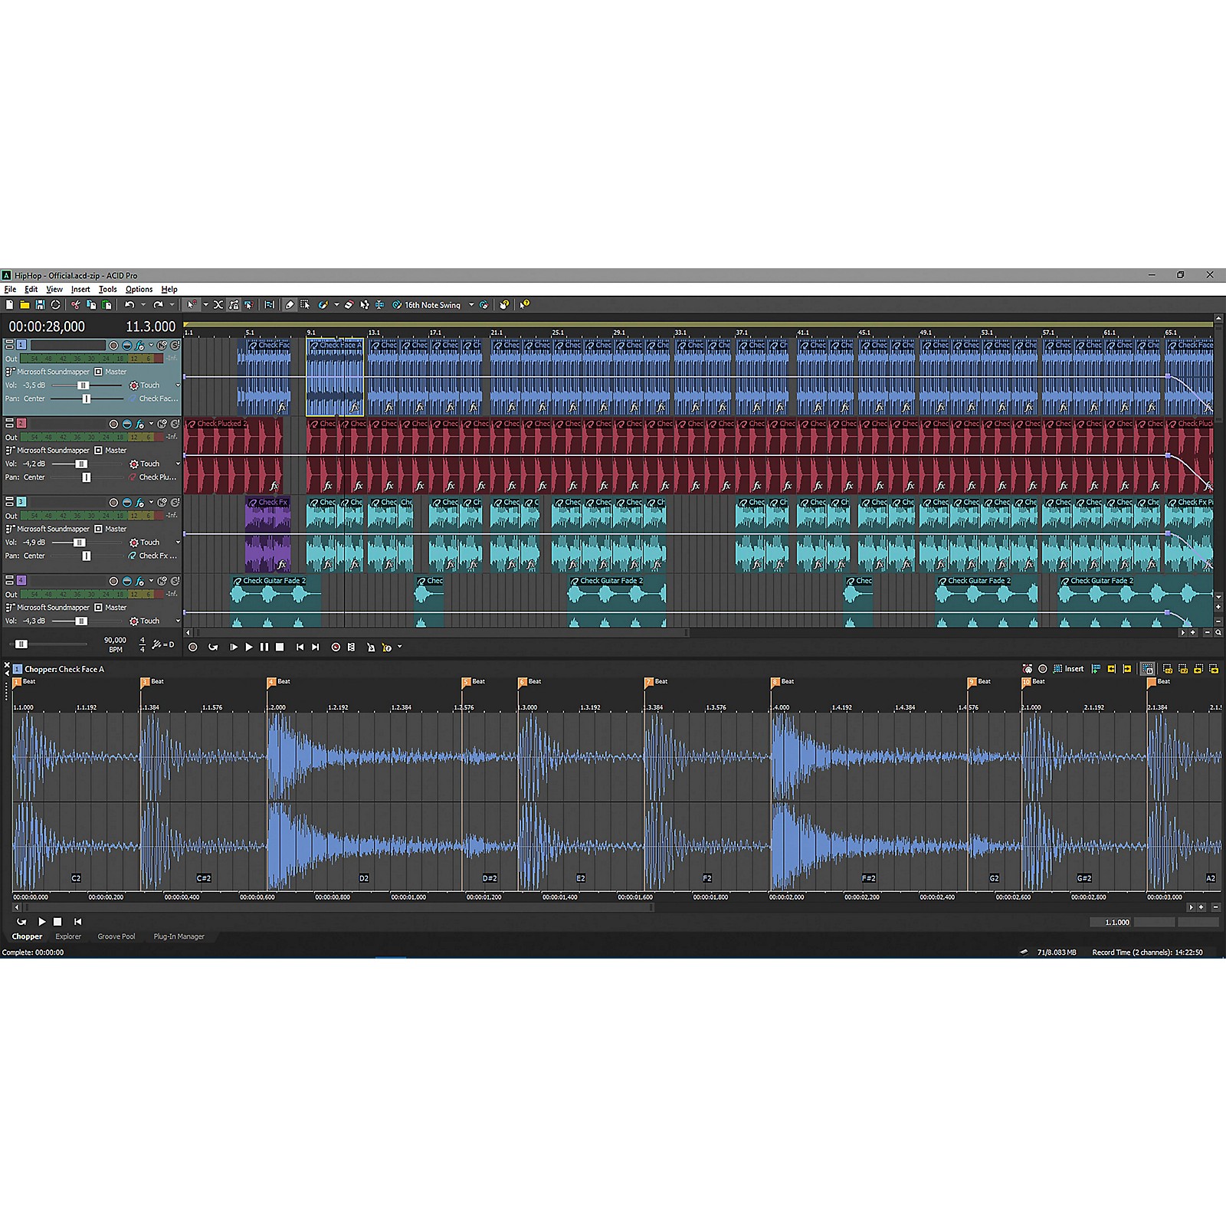
Task: Select the Selection marquee tool
Action: 305,305
